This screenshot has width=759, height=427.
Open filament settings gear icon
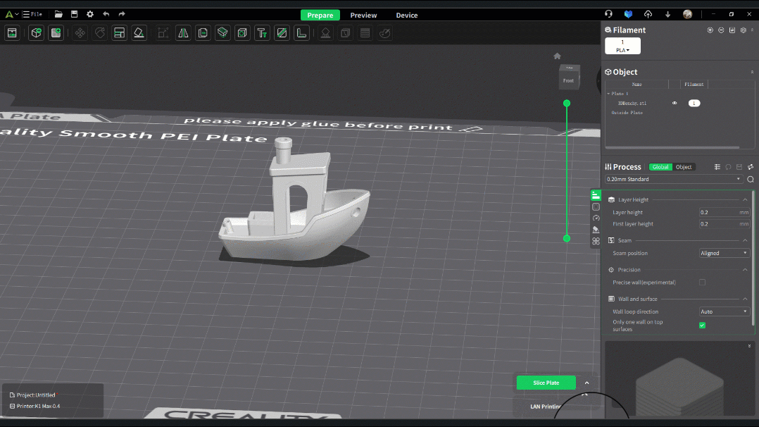[x=744, y=30]
